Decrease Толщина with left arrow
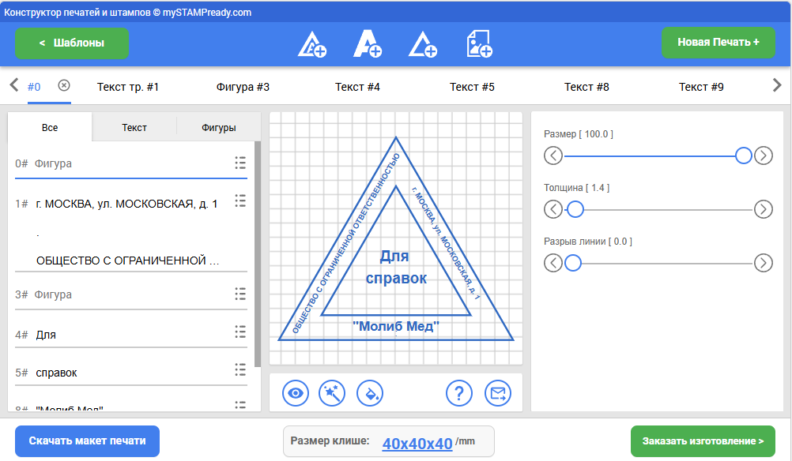792x461 pixels. click(553, 209)
